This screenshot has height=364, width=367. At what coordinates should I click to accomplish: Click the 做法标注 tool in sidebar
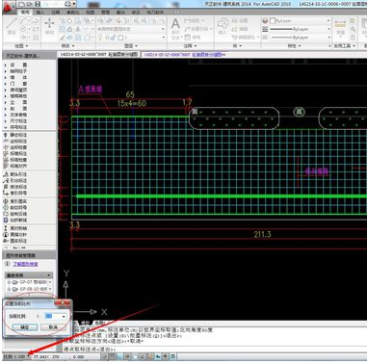[x=15, y=187]
